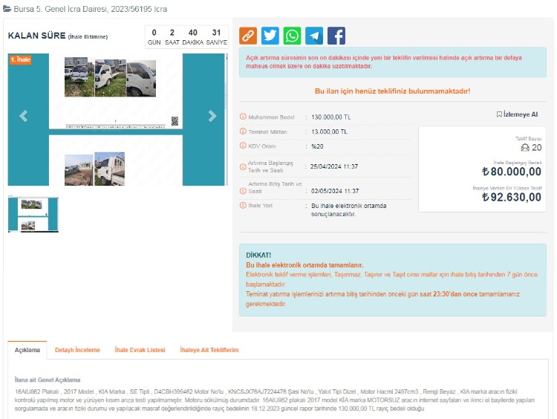Open the İhale Evrak Listesi tab
The width and height of the screenshot is (557, 419).
pyautogui.click(x=140, y=350)
